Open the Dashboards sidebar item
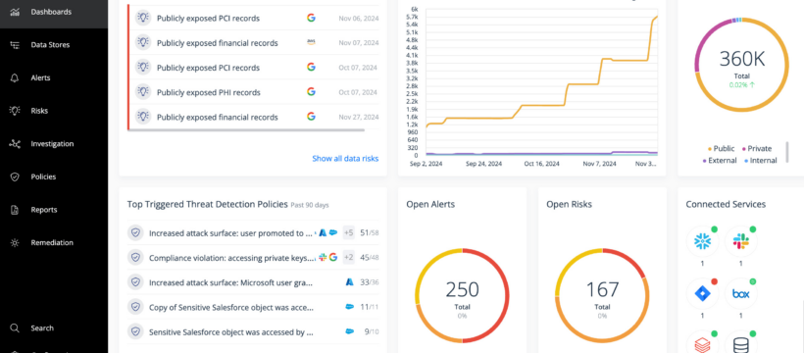Image resolution: width=804 pixels, height=353 pixels. 54,12
